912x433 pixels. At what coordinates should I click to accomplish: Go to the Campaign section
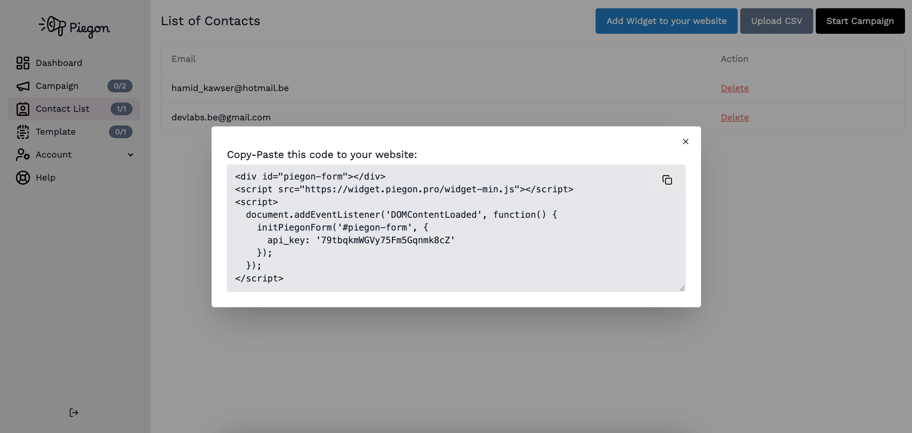coord(74,86)
